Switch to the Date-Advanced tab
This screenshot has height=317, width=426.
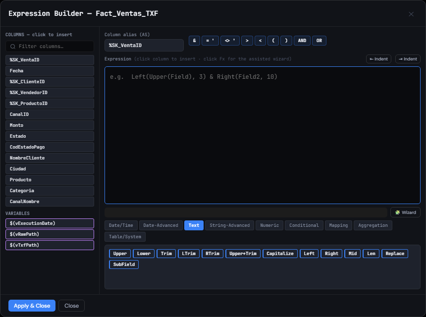161,225
